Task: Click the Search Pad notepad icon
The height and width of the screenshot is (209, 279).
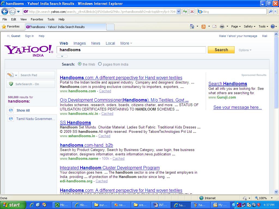Action: click(10, 75)
